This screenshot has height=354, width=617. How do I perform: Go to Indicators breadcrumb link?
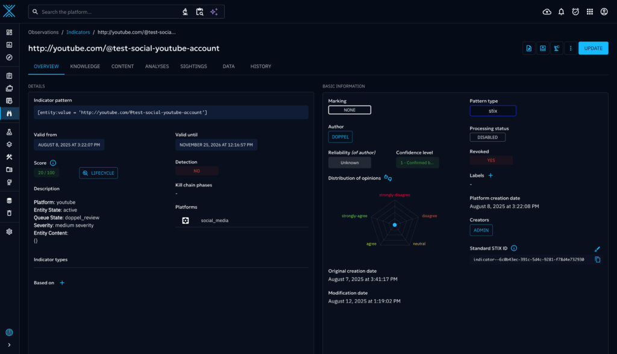(78, 32)
